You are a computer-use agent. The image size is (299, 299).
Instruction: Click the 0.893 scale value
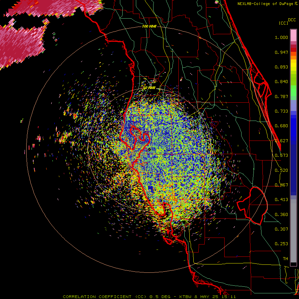(281, 67)
